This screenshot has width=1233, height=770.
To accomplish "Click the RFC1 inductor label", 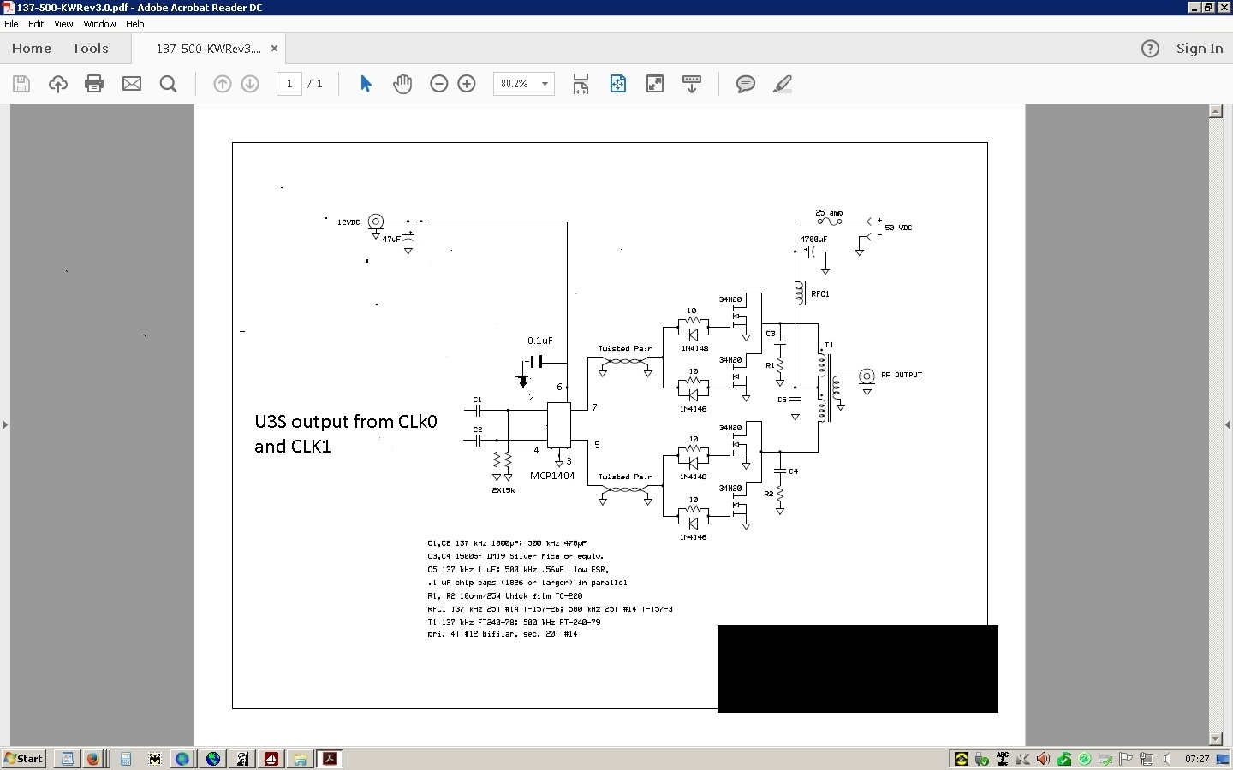I will [x=819, y=293].
